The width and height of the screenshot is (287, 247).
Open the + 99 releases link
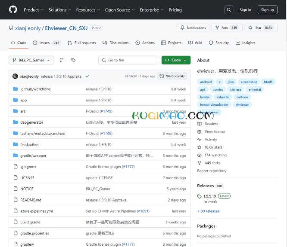coord(208,211)
